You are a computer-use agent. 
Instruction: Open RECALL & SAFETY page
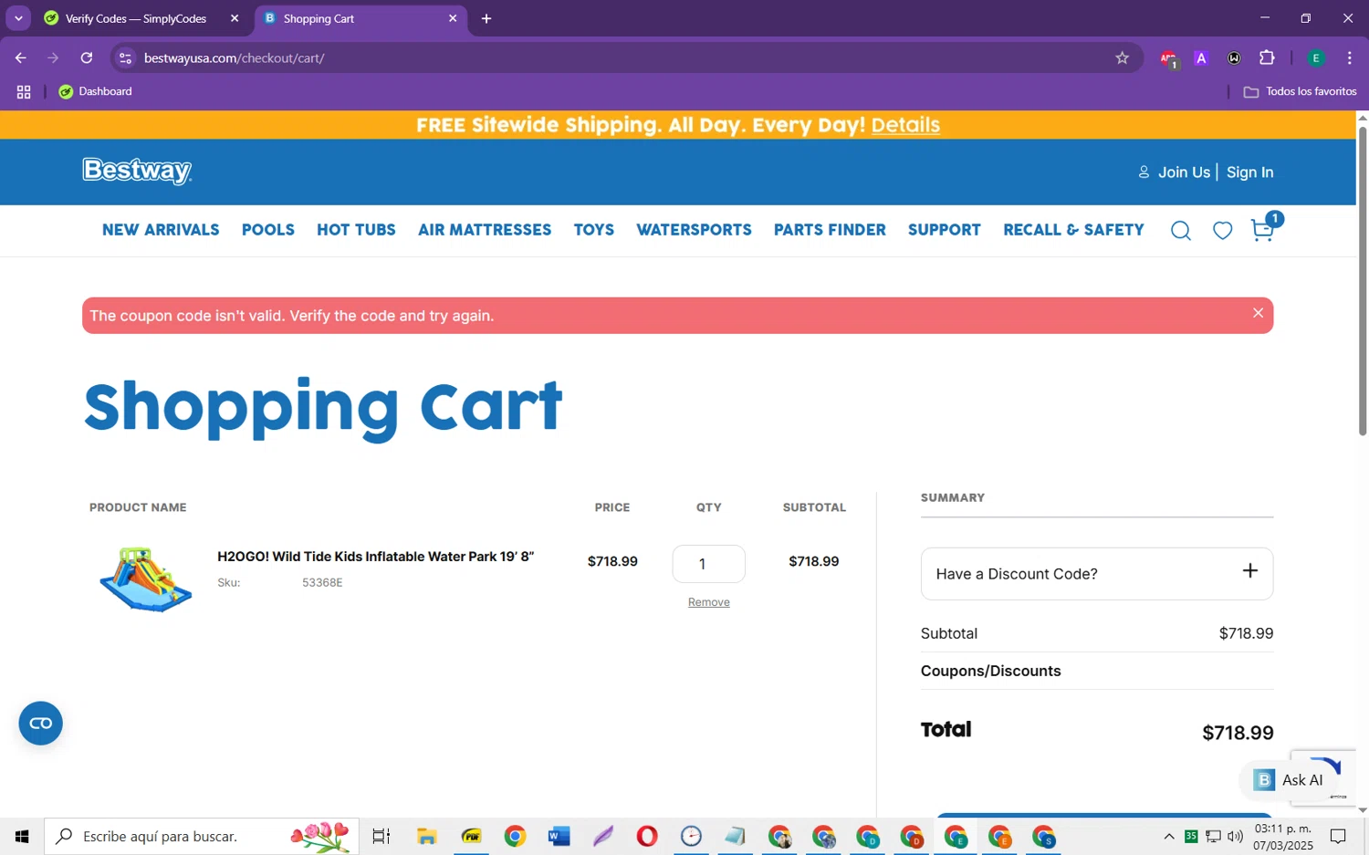tap(1073, 230)
